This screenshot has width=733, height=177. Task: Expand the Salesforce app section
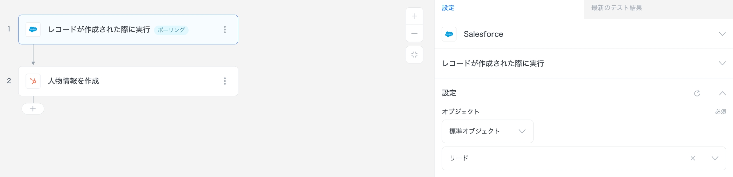click(x=722, y=34)
